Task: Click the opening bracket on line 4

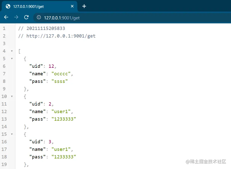Action: [19, 51]
